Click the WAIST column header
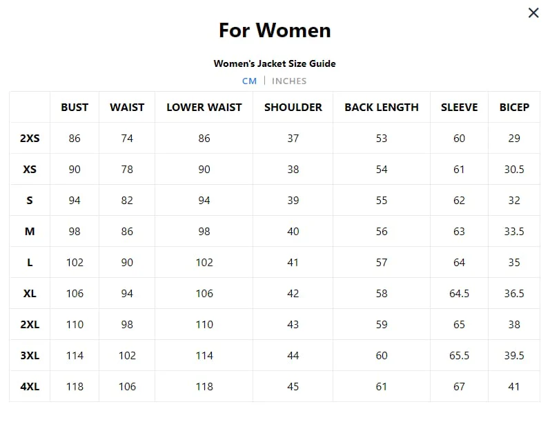 (x=127, y=107)
